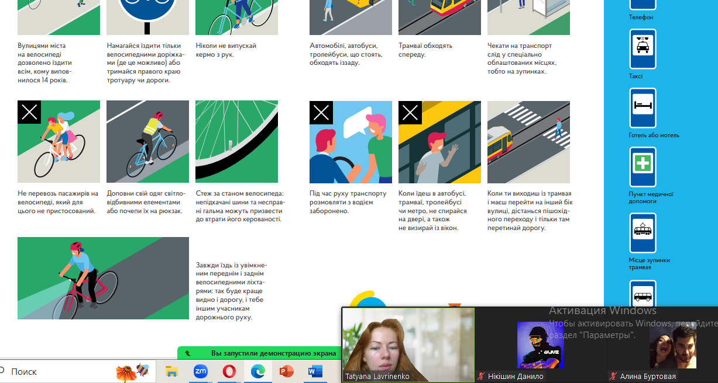Viewport: 718px width, 383px height.
Task: Click the Windows search box Поиск
Action: 59,371
